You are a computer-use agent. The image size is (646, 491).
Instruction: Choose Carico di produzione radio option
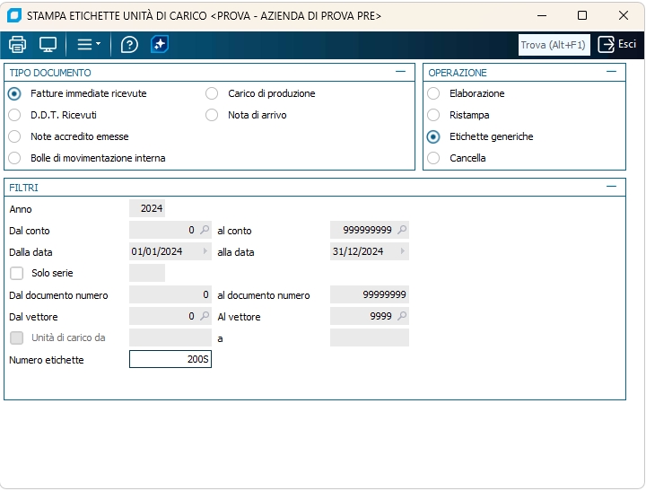pos(212,93)
